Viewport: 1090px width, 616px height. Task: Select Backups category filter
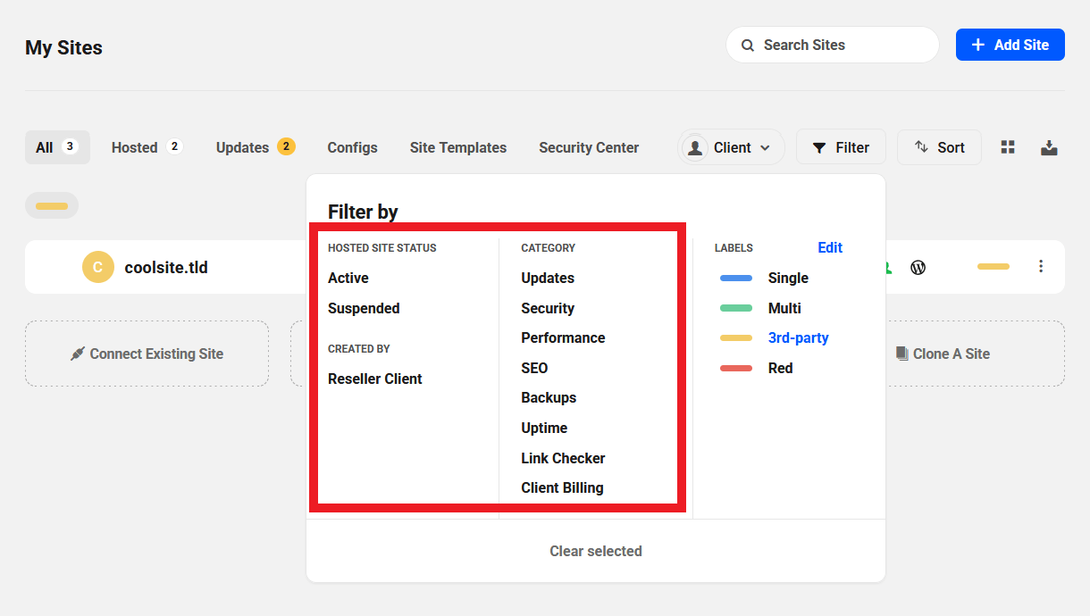coord(549,397)
